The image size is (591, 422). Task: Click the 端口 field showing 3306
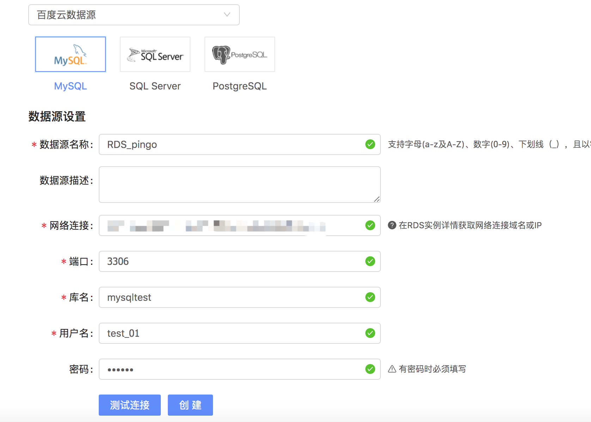[233, 261]
